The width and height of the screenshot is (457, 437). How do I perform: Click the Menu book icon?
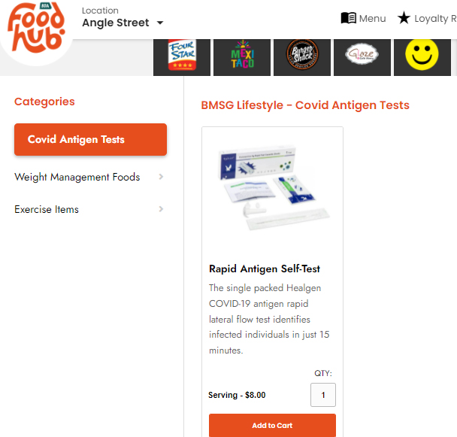349,18
